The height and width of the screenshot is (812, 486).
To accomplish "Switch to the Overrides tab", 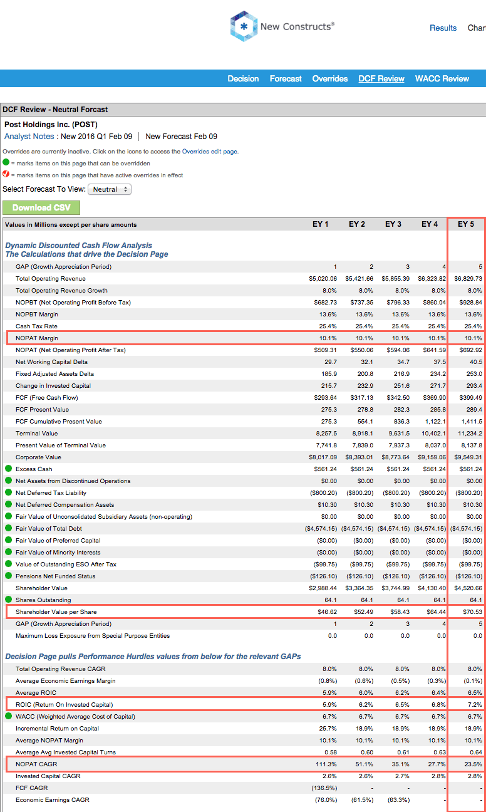I will point(330,78).
